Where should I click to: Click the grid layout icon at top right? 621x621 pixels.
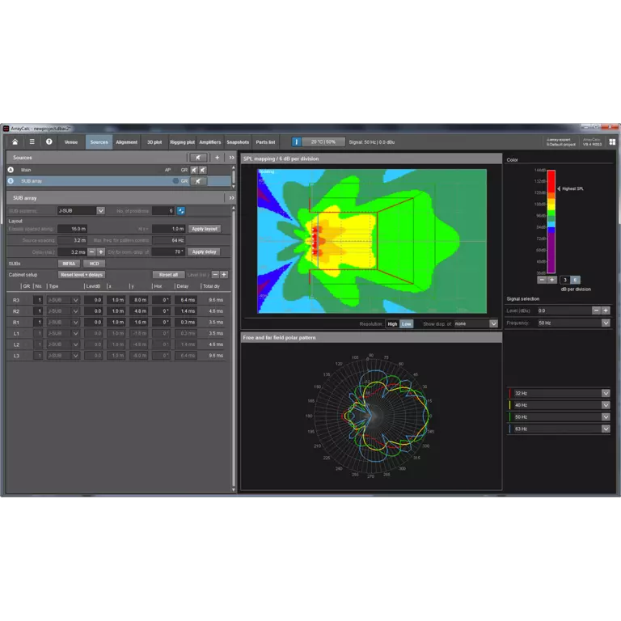[x=613, y=142]
